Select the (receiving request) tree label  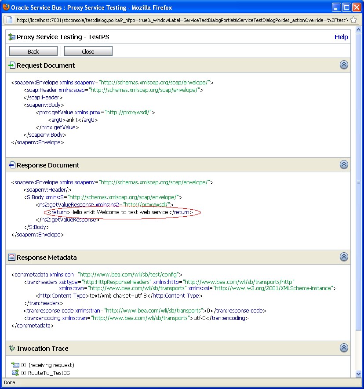(x=51, y=365)
